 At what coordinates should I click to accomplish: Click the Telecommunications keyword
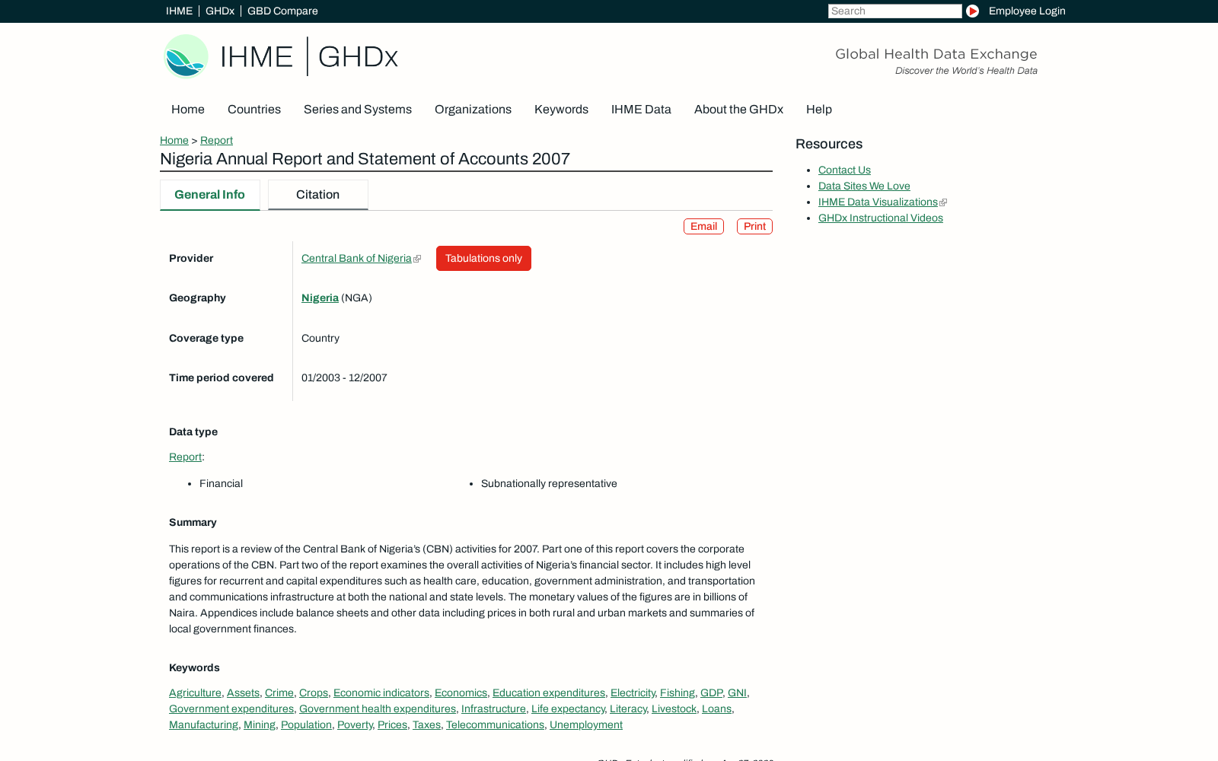point(495,725)
